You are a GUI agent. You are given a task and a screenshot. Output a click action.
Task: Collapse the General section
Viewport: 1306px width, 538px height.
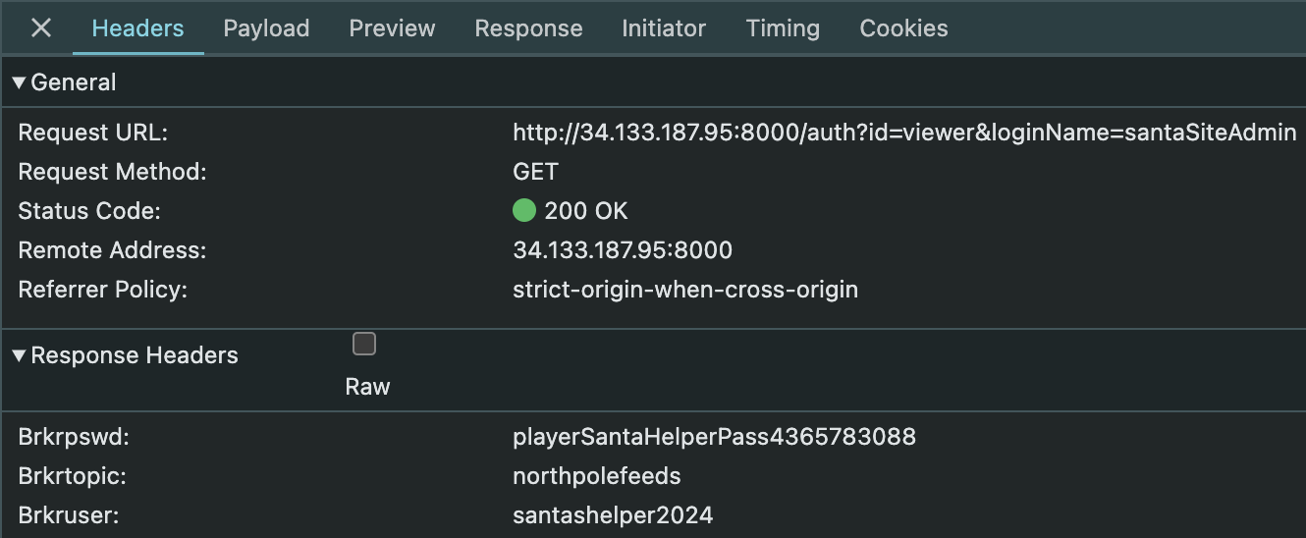[x=19, y=82]
